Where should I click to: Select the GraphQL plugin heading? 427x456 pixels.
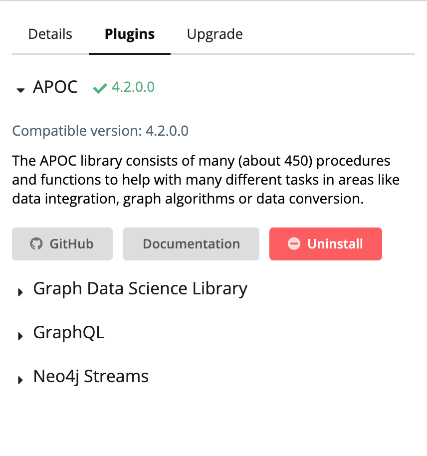pos(69,333)
